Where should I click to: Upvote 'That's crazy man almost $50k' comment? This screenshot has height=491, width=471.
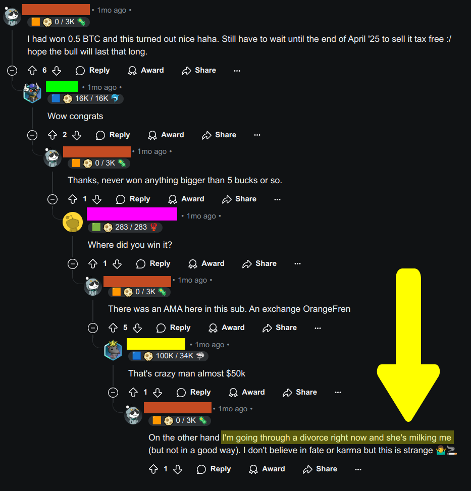(133, 393)
